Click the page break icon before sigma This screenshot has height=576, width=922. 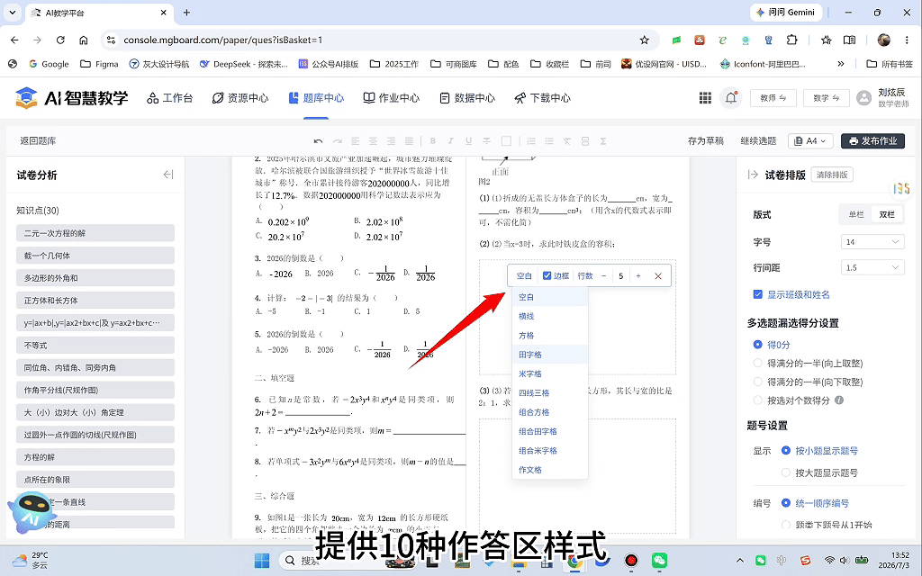585,141
